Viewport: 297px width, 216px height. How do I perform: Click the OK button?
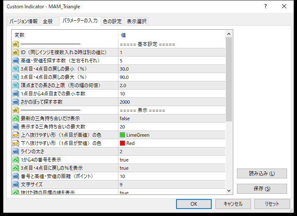194,204
